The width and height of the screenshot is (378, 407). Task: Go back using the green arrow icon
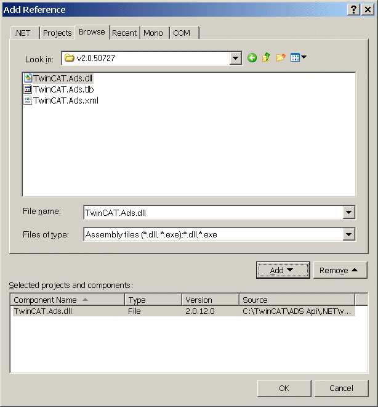point(252,57)
